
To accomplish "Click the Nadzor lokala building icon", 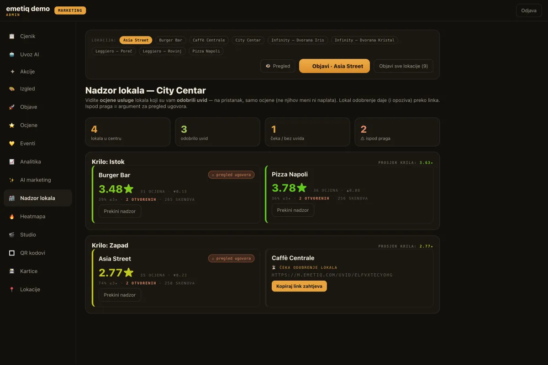I will [12, 198].
